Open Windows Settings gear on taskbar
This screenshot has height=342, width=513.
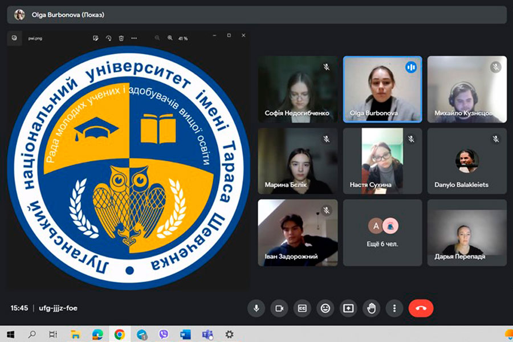point(229,335)
